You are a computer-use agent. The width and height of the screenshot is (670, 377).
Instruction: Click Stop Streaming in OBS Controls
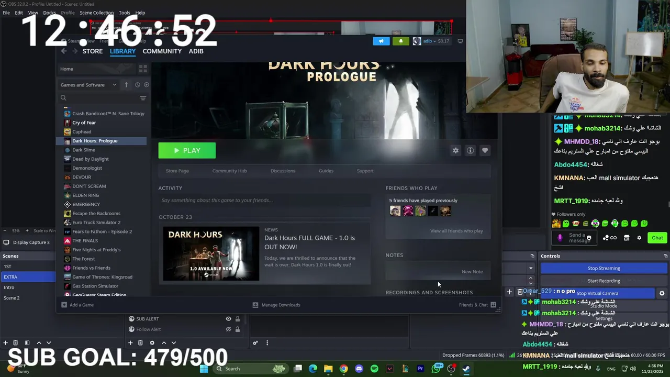(604, 268)
